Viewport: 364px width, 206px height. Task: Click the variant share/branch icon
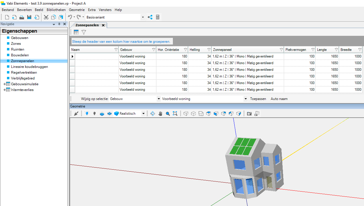pos(150,17)
